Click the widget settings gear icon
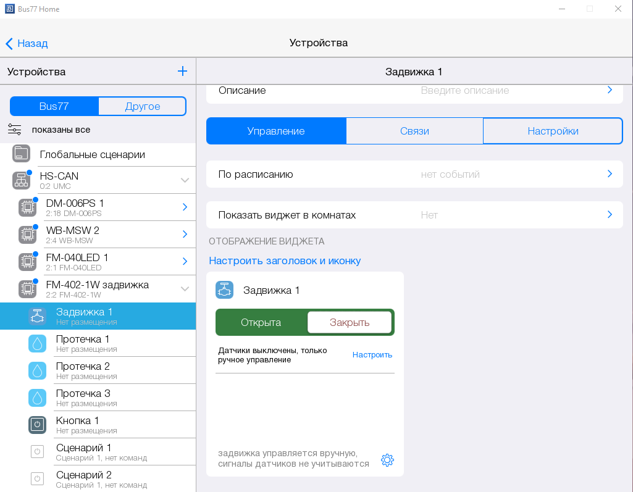This screenshot has width=633, height=492. (387, 460)
